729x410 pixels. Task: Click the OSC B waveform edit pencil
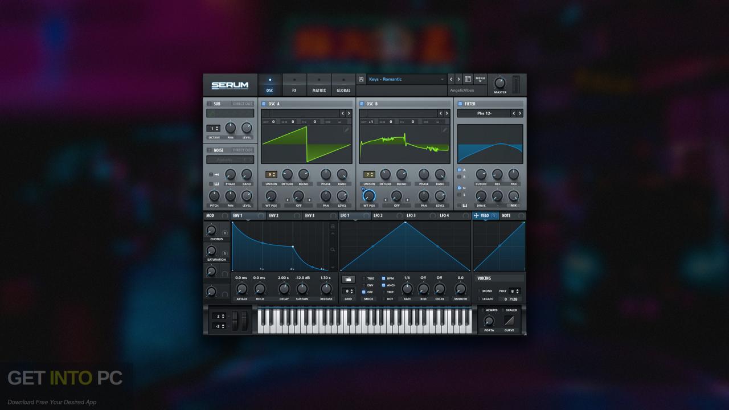[x=445, y=130]
